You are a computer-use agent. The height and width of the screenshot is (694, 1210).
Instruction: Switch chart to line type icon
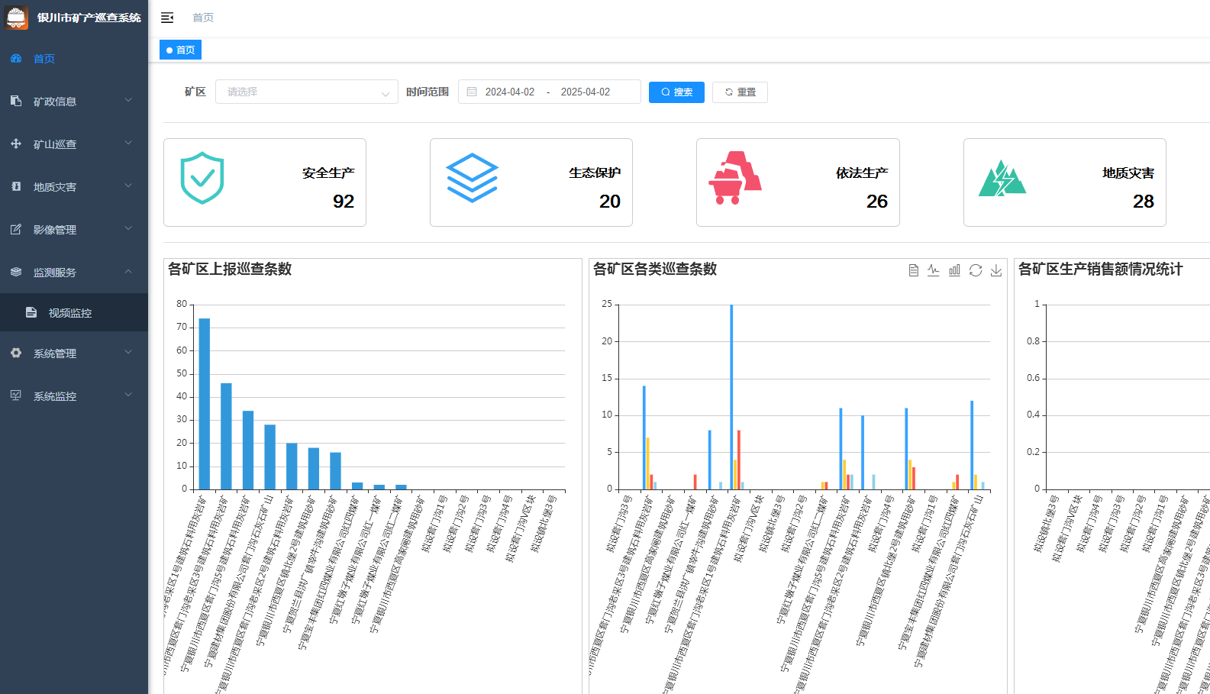coord(934,270)
